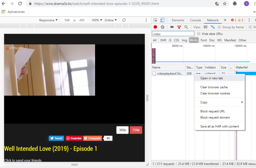256x168 pixels.
Task: Clear the network log
Action: 162,27
